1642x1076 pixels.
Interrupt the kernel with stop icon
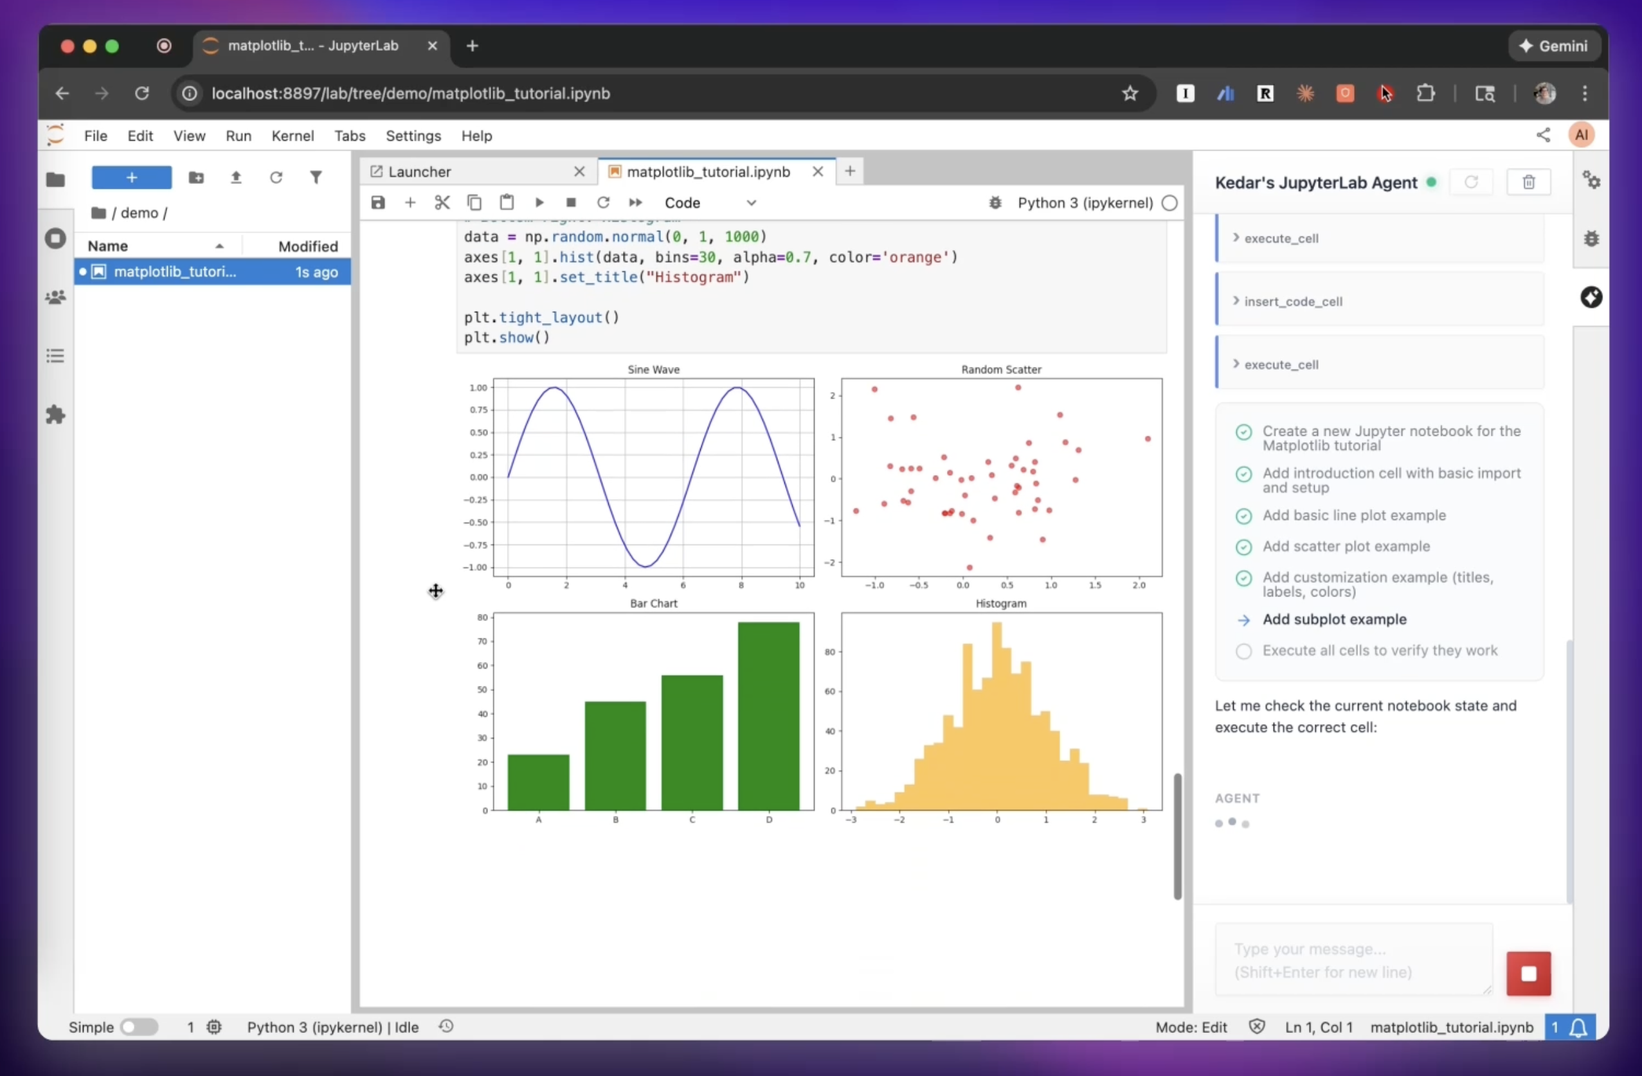tap(570, 202)
